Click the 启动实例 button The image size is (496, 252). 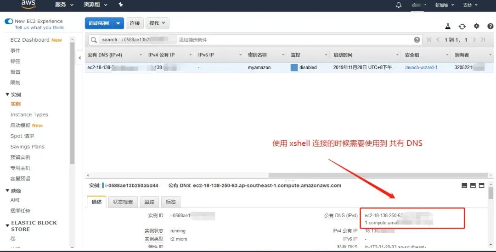click(x=99, y=23)
